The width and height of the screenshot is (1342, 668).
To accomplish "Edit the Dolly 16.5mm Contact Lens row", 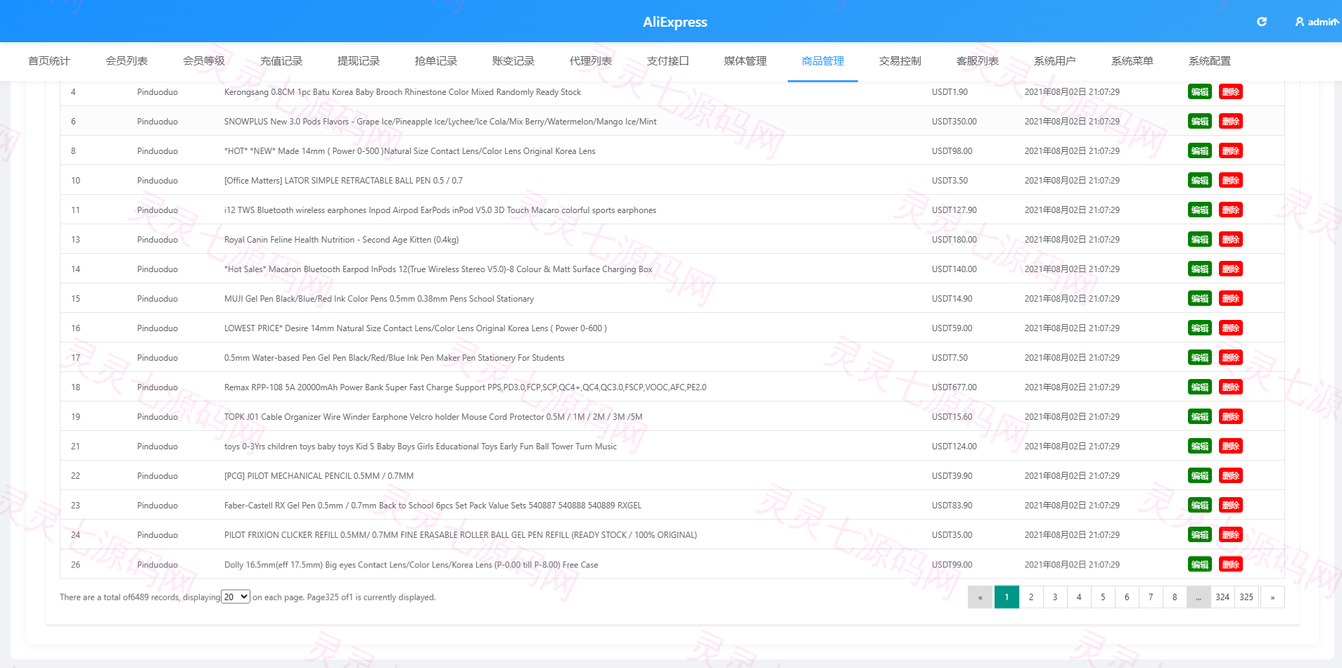I will tap(1200, 565).
